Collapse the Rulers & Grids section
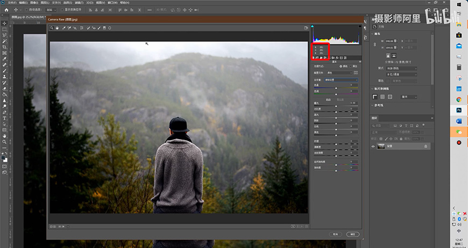468x248 pixels. pos(372,89)
